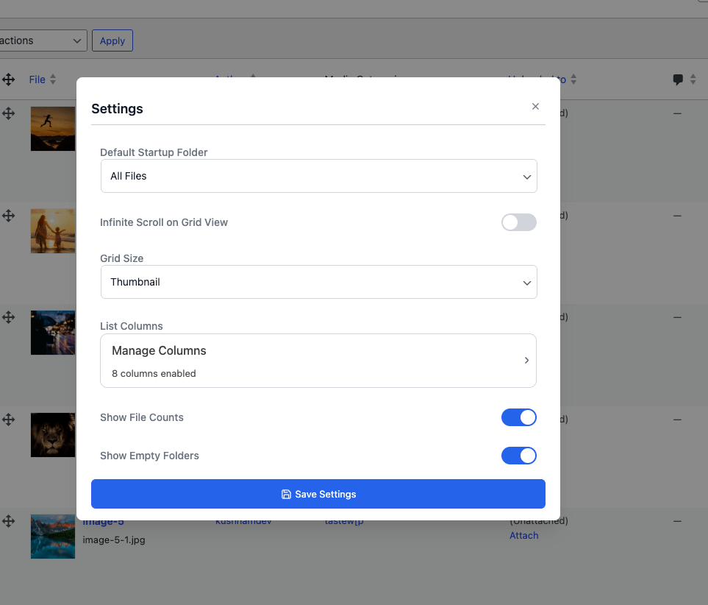Click drag handle beside the night city photo
The height and width of the screenshot is (605, 708).
pos(9,317)
